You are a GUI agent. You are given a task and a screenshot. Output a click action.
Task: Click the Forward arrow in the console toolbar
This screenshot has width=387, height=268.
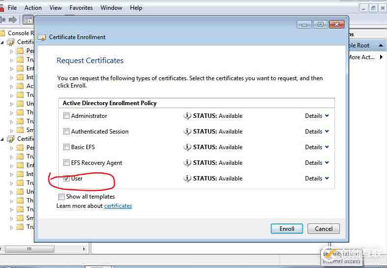13,20
